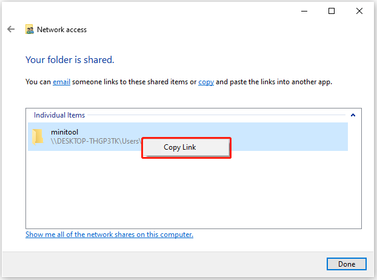Viewport: 377px width, 280px height.
Task: Click the copy link in the instructions
Action: [206, 81]
